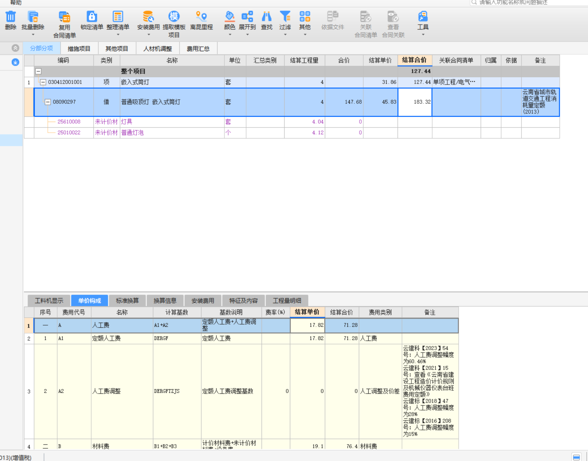Switch to the 措施项目 tab
This screenshot has height=461, width=588.
pyautogui.click(x=79, y=49)
